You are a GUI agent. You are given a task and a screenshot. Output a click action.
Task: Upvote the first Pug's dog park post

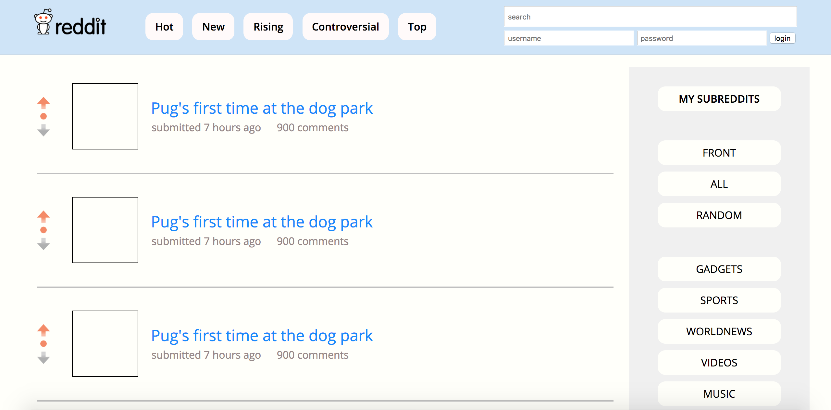point(43,103)
